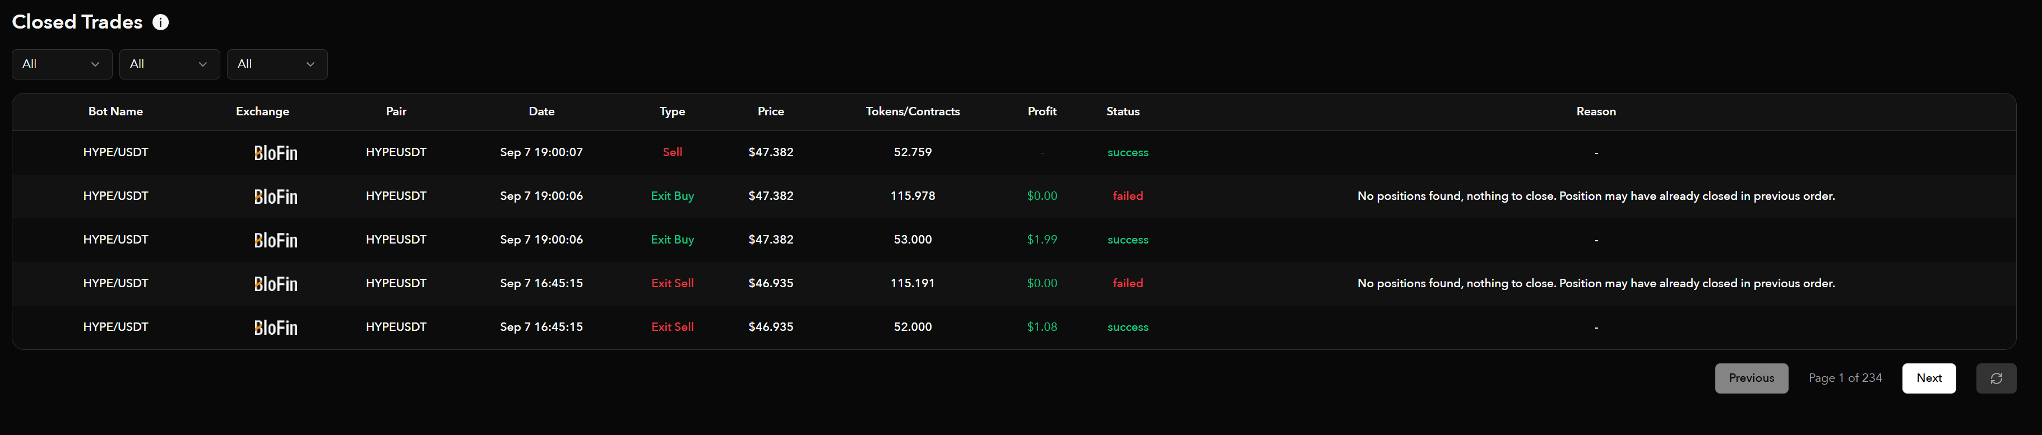Click the Closed Trades info icon
The width and height of the screenshot is (2042, 435).
coord(160,22)
